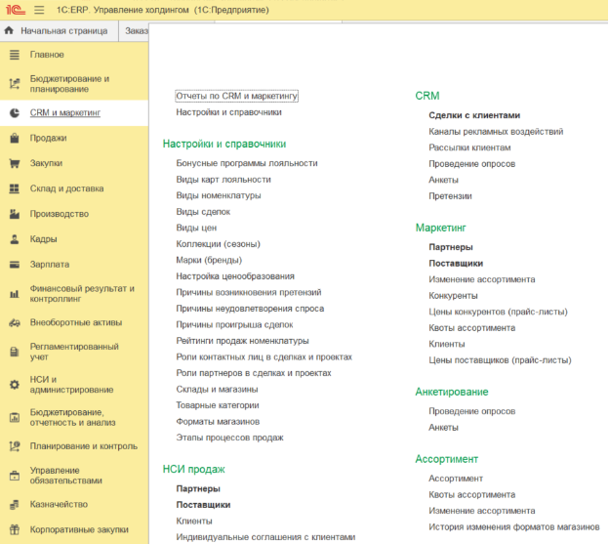609x544 pixels.
Task: Open the Главное section
Action: (x=47, y=55)
